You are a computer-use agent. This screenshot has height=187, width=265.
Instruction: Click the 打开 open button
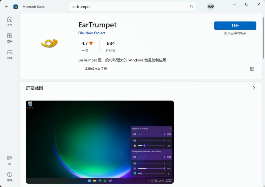click(235, 26)
